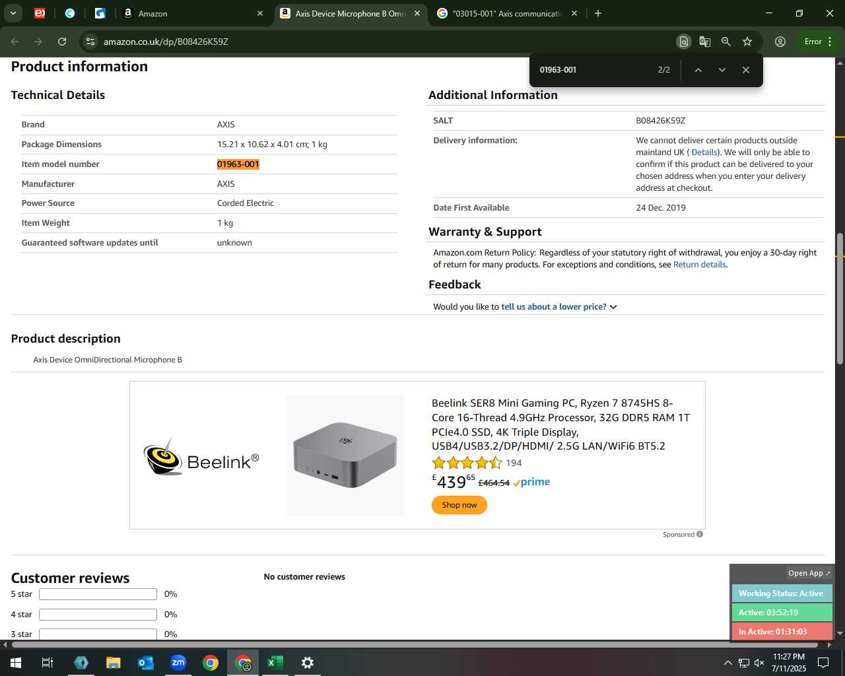The image size is (845, 676).
Task: Click the Active 03:52:19 timer
Action: [782, 613]
